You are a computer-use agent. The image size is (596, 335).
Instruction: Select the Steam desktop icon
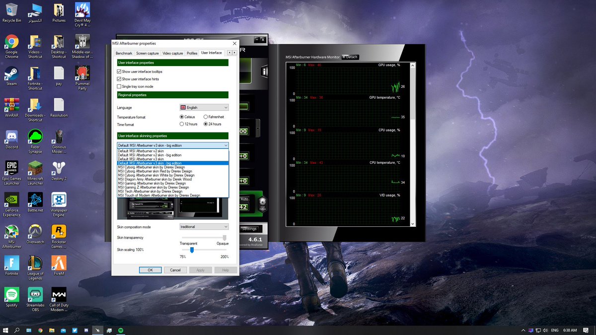click(x=11, y=75)
